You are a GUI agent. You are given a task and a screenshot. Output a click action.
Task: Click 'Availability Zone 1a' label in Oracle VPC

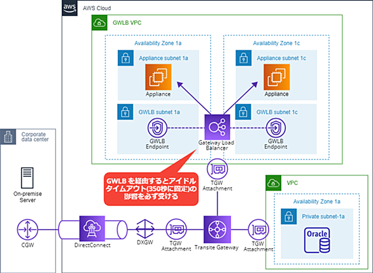316,202
